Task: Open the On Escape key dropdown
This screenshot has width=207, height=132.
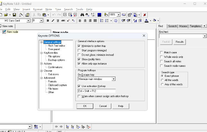Action: pos(114,79)
